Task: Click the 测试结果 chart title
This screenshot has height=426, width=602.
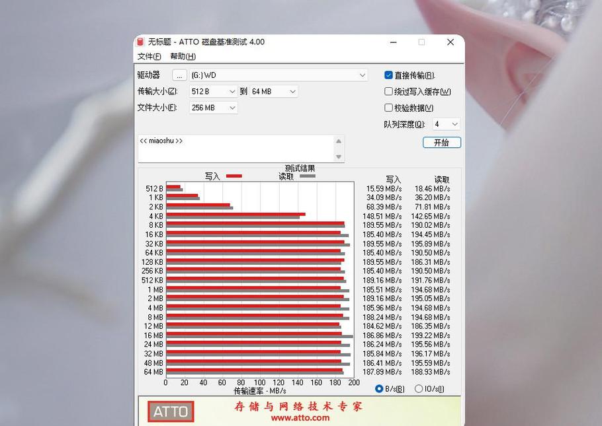Action: [300, 168]
